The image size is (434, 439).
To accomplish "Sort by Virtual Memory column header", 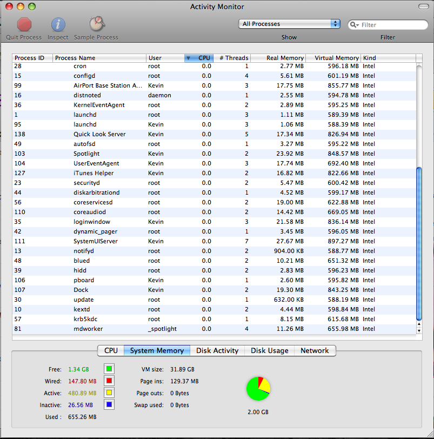I will pyautogui.click(x=333, y=58).
